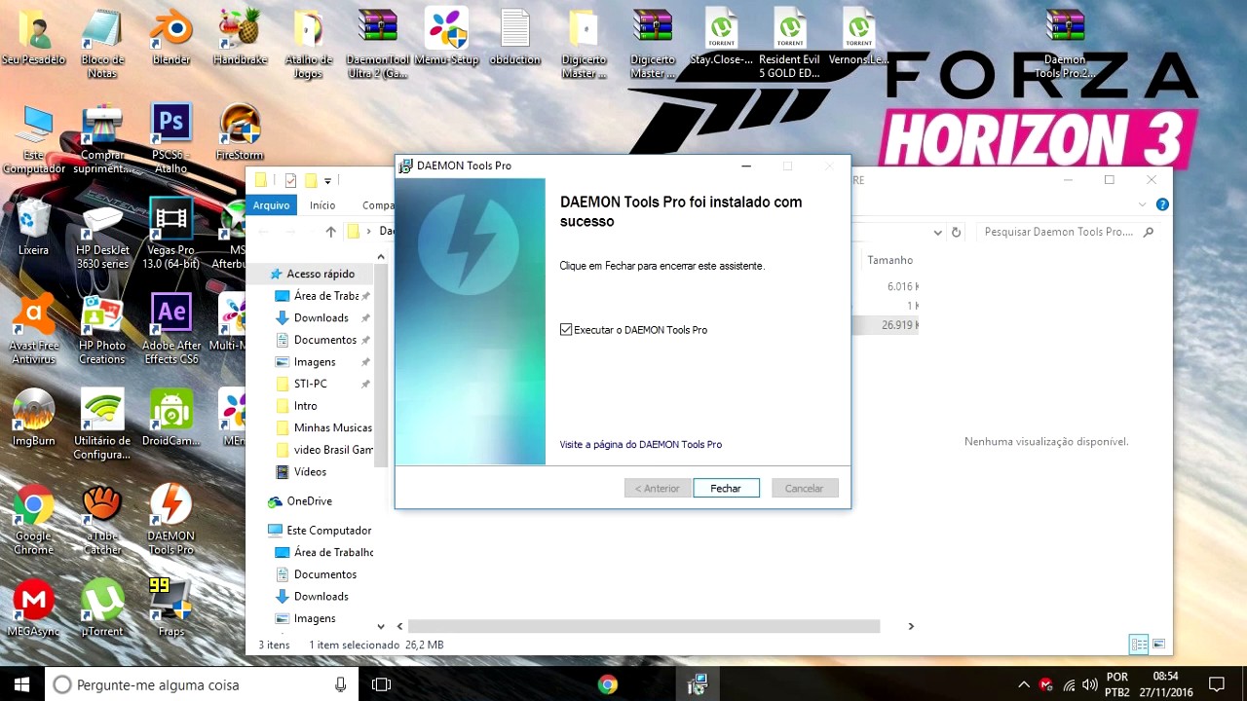Open aTube Catcher desktop icon
The width and height of the screenshot is (1247, 701).
pyautogui.click(x=102, y=519)
